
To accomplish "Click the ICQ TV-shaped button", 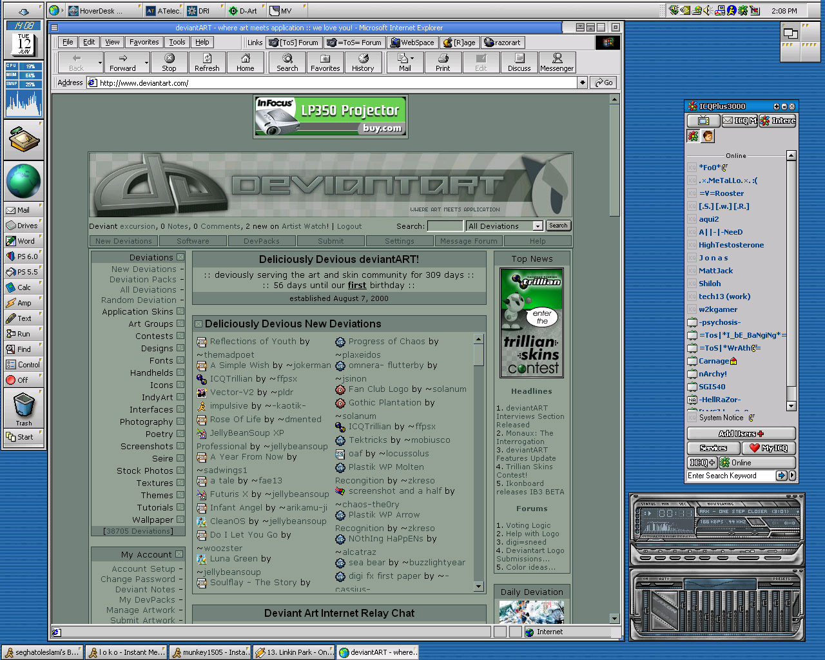I will pyautogui.click(x=703, y=121).
